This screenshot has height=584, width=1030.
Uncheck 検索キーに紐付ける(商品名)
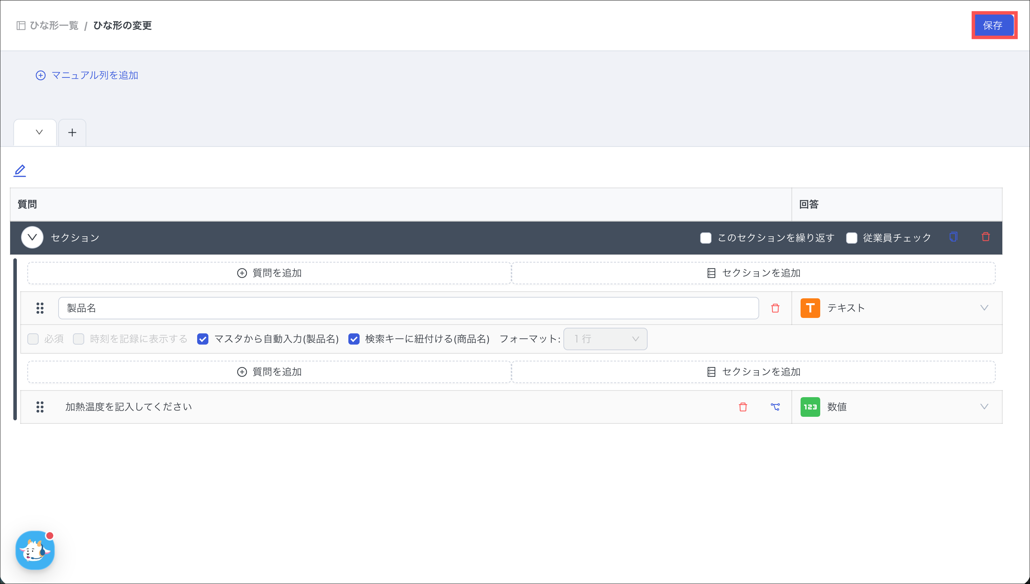point(354,339)
